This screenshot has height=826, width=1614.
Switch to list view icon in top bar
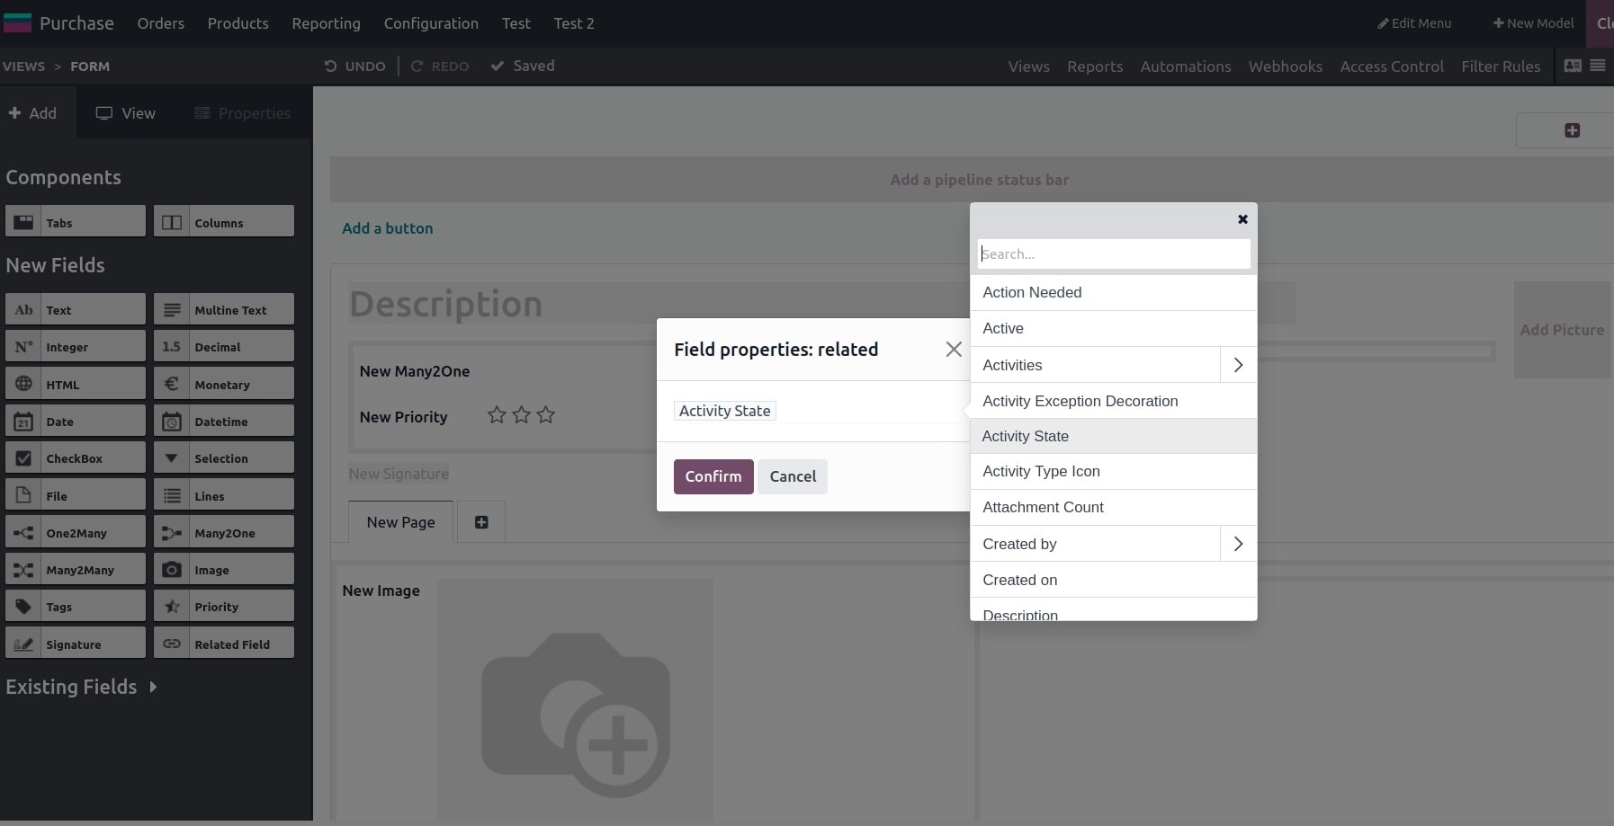tap(1598, 66)
